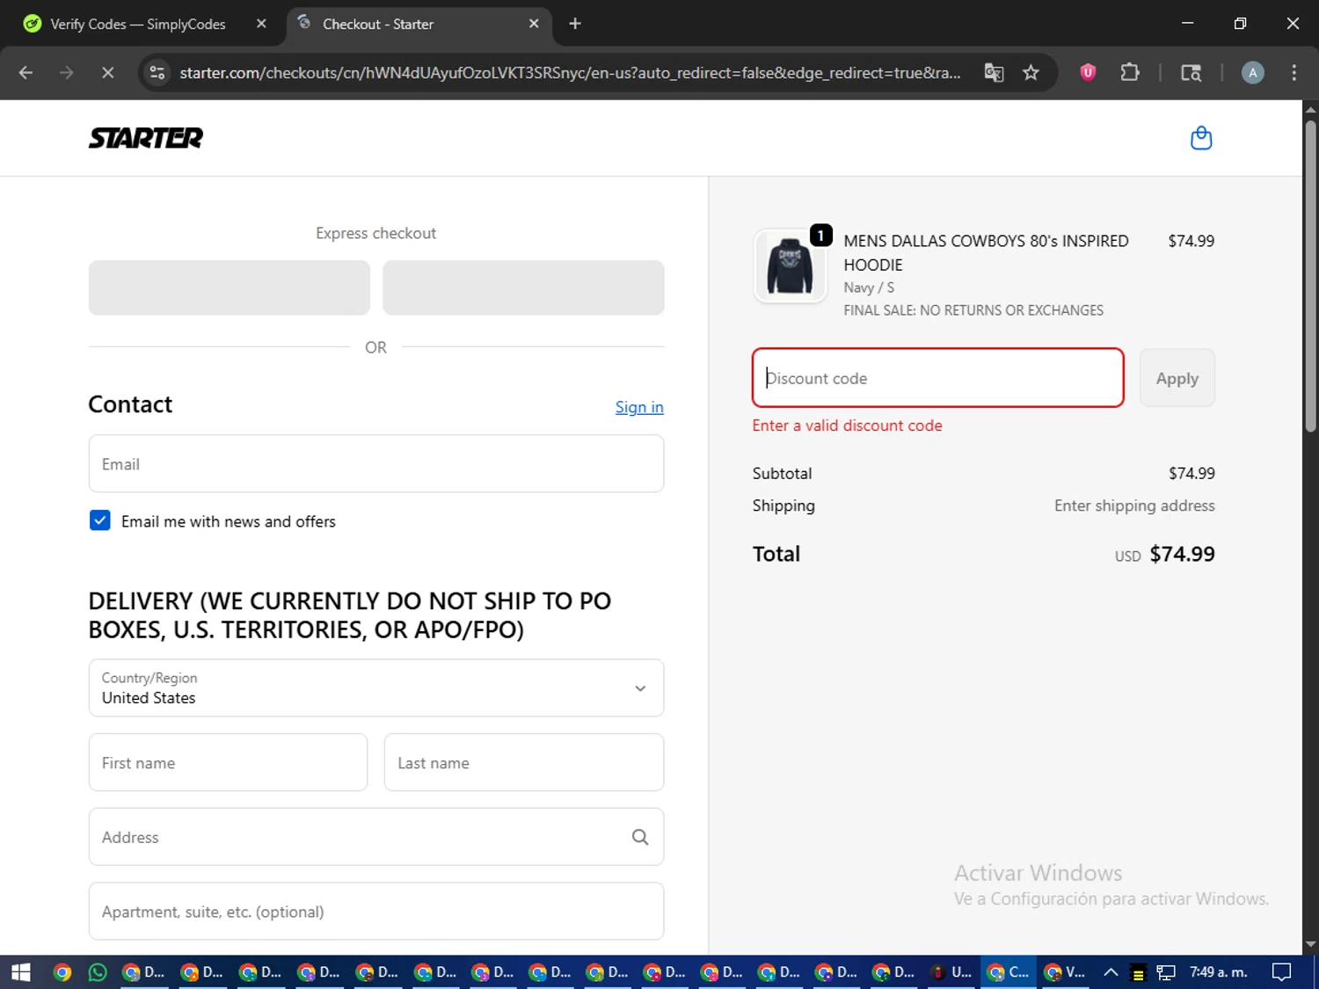
Task: Click the Apartment, suite, etc. field
Action: click(x=376, y=912)
